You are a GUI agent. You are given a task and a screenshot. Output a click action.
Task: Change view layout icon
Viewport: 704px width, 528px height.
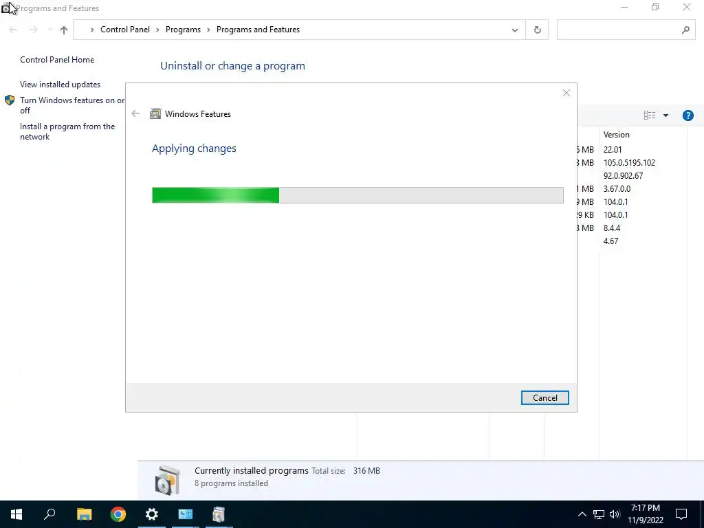pyautogui.click(x=649, y=115)
